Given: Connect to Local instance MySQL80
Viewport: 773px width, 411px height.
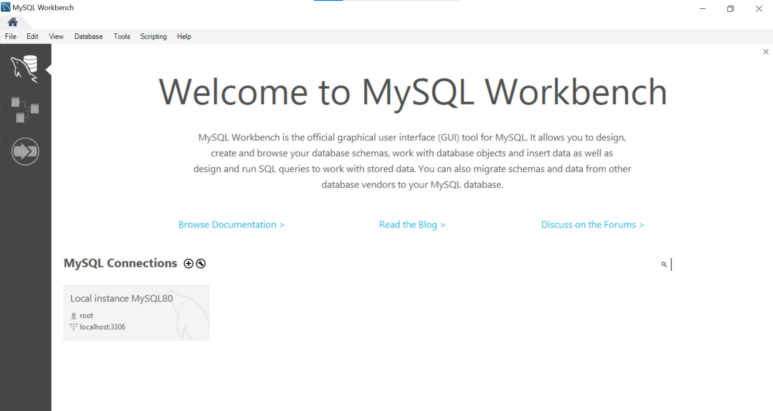Looking at the screenshot, I should pyautogui.click(x=136, y=313).
